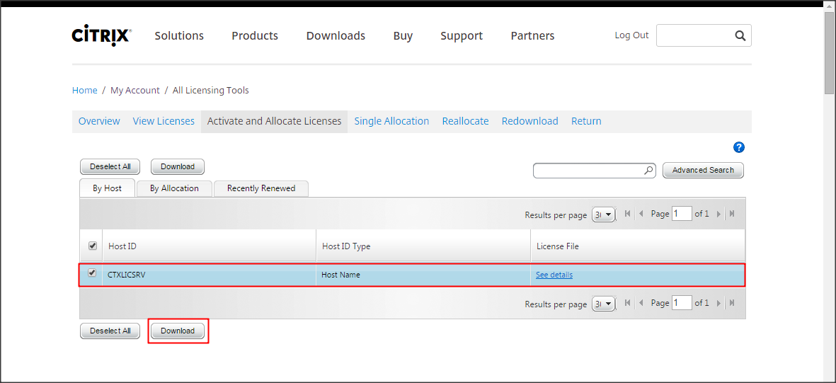The height and width of the screenshot is (383, 836).
Task: Open the Recently Renewed tab
Action: (x=260, y=188)
